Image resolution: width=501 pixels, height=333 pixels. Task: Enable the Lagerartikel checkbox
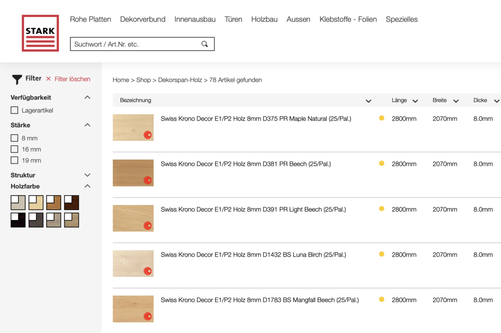pos(15,110)
